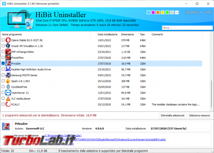The height and width of the screenshot is (153, 214).
Task: Click TeamViewer 12 date 12/01/2022
Action: [104, 93]
